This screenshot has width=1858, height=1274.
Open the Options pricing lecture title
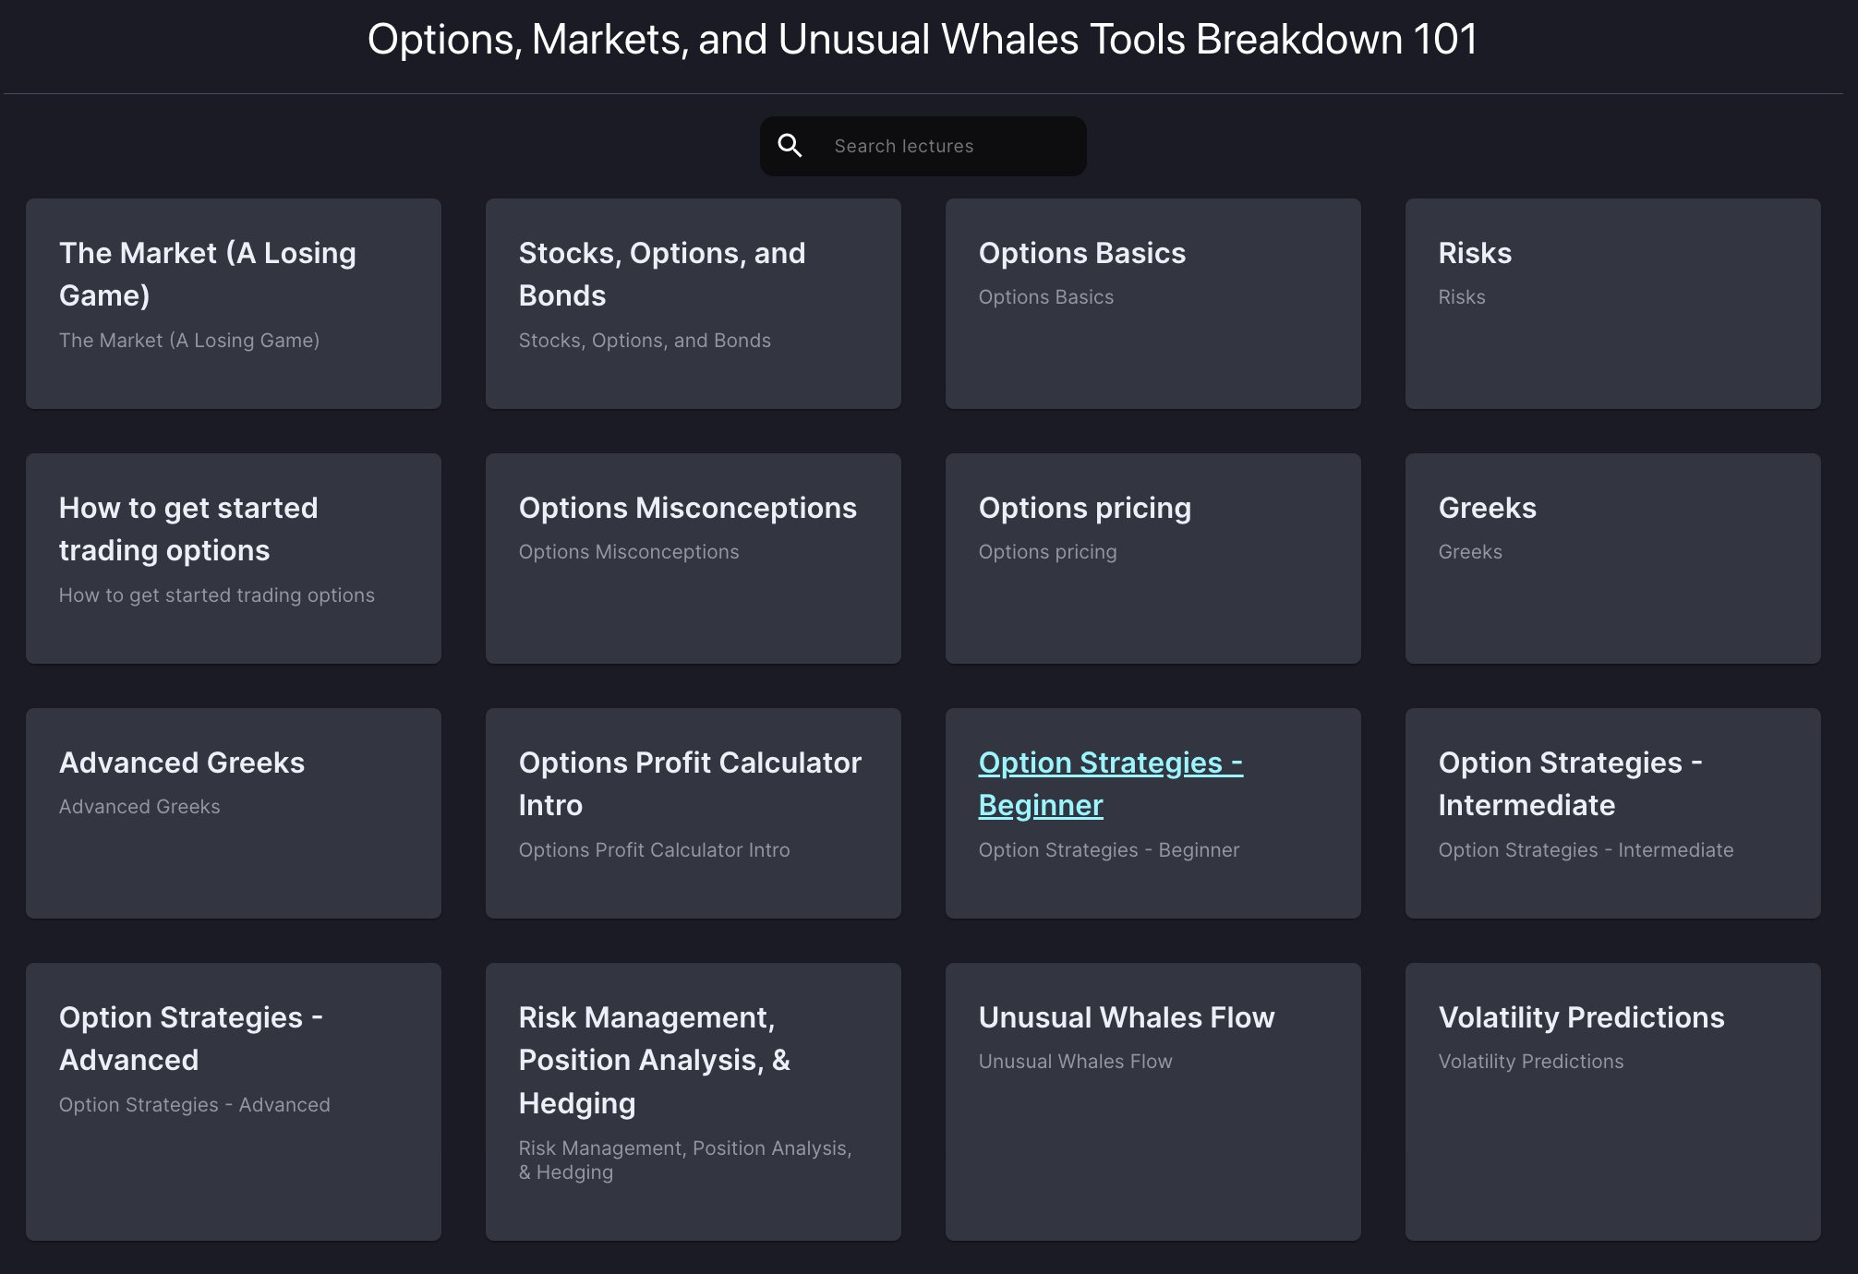1085,508
